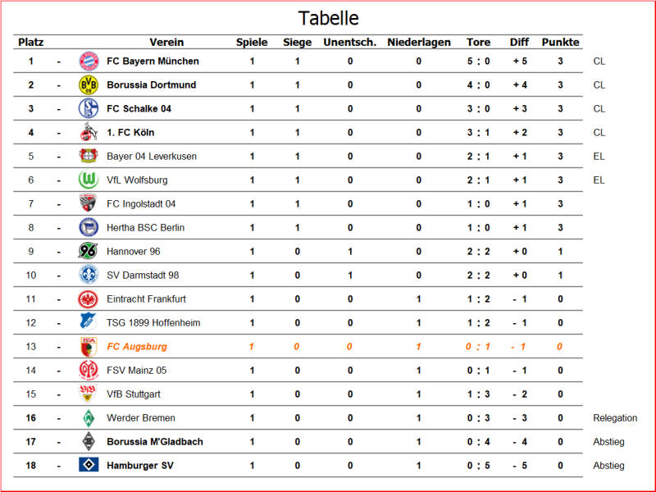Click the Verein column header
This screenshot has height=492, width=656.
point(166,43)
